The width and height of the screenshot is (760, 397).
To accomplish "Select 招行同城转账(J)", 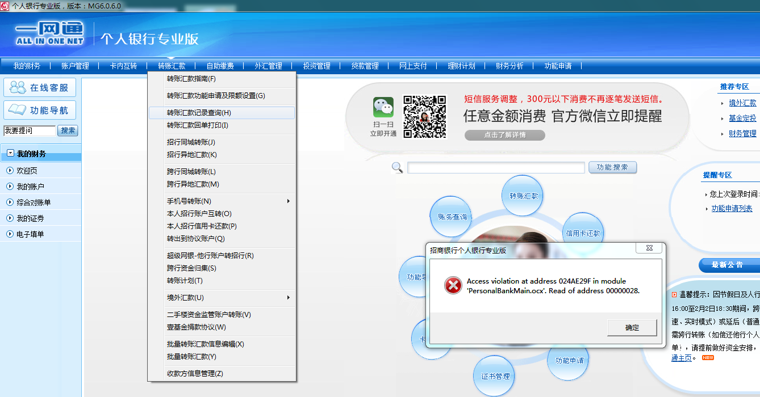I will [x=222, y=142].
